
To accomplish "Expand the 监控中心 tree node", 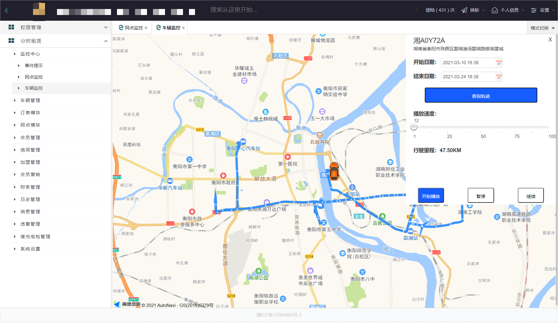I will tap(14, 54).
